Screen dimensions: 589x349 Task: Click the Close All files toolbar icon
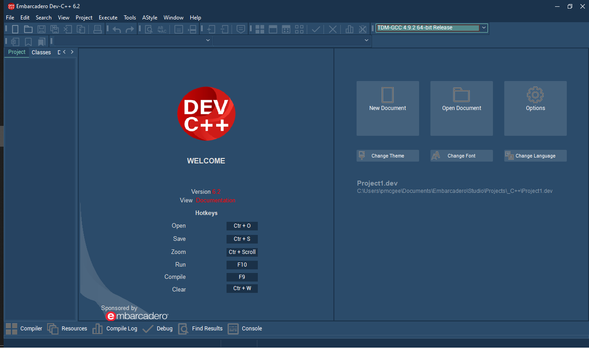81,29
